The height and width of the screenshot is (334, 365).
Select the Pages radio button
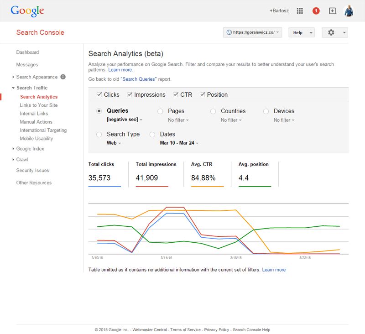pyautogui.click(x=160, y=111)
